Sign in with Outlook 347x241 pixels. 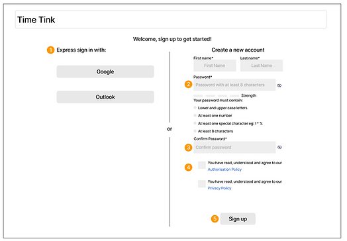[x=105, y=97]
